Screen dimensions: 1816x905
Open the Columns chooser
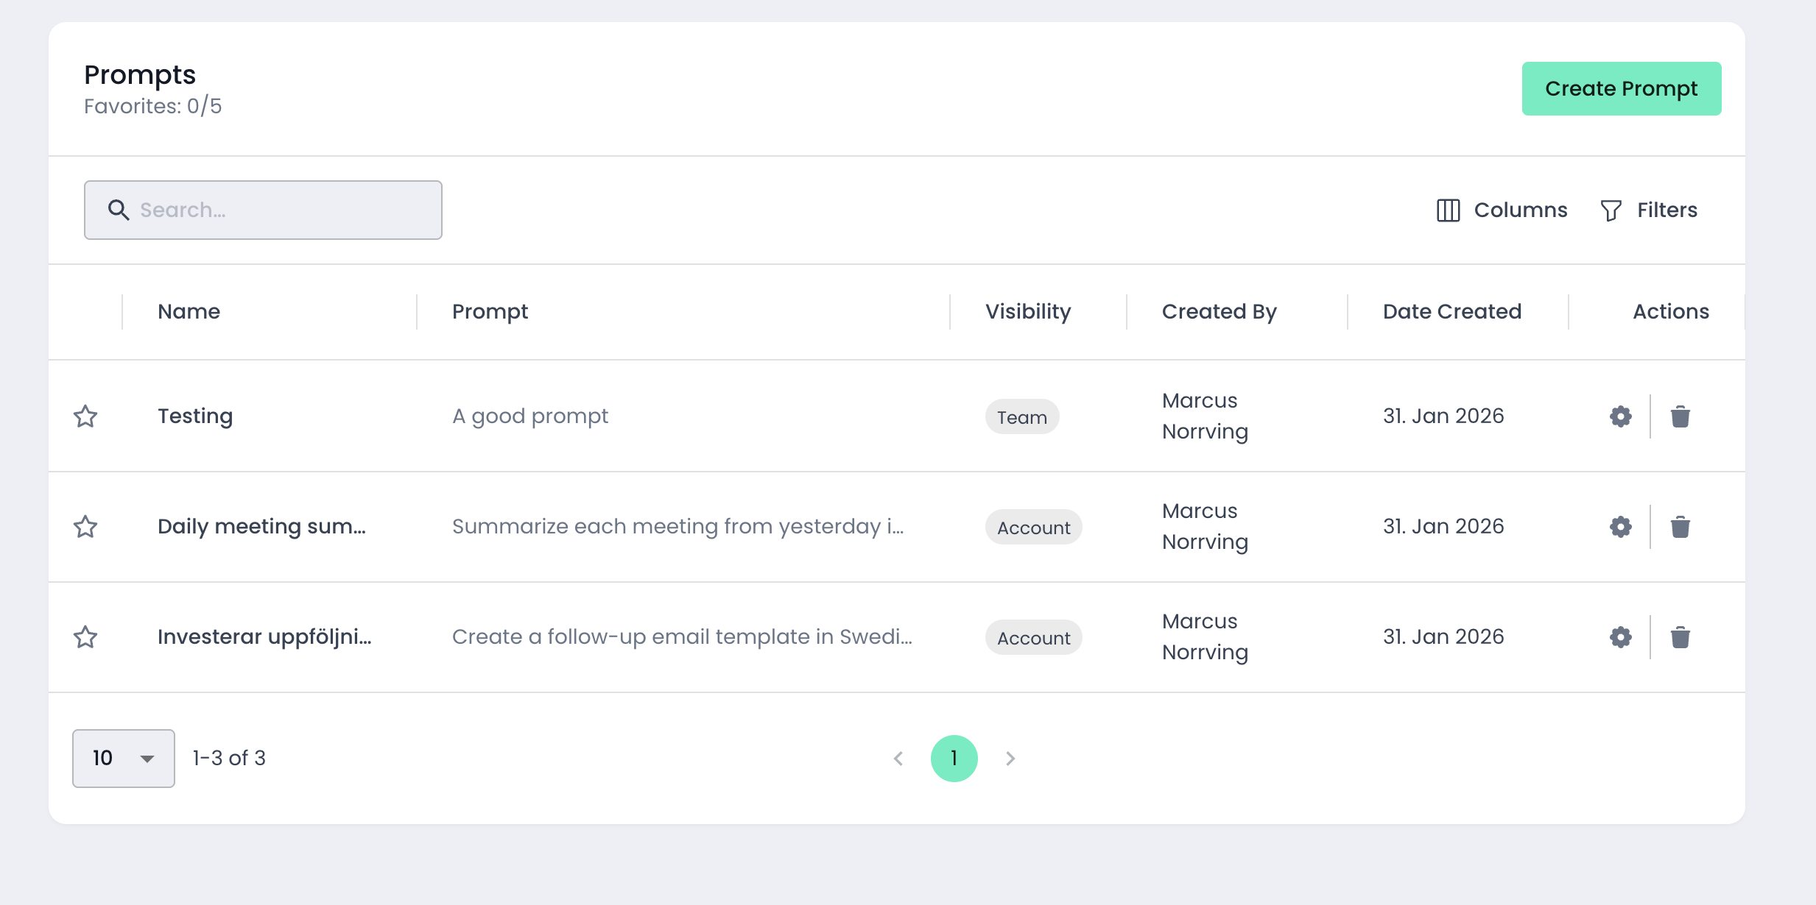1502,210
